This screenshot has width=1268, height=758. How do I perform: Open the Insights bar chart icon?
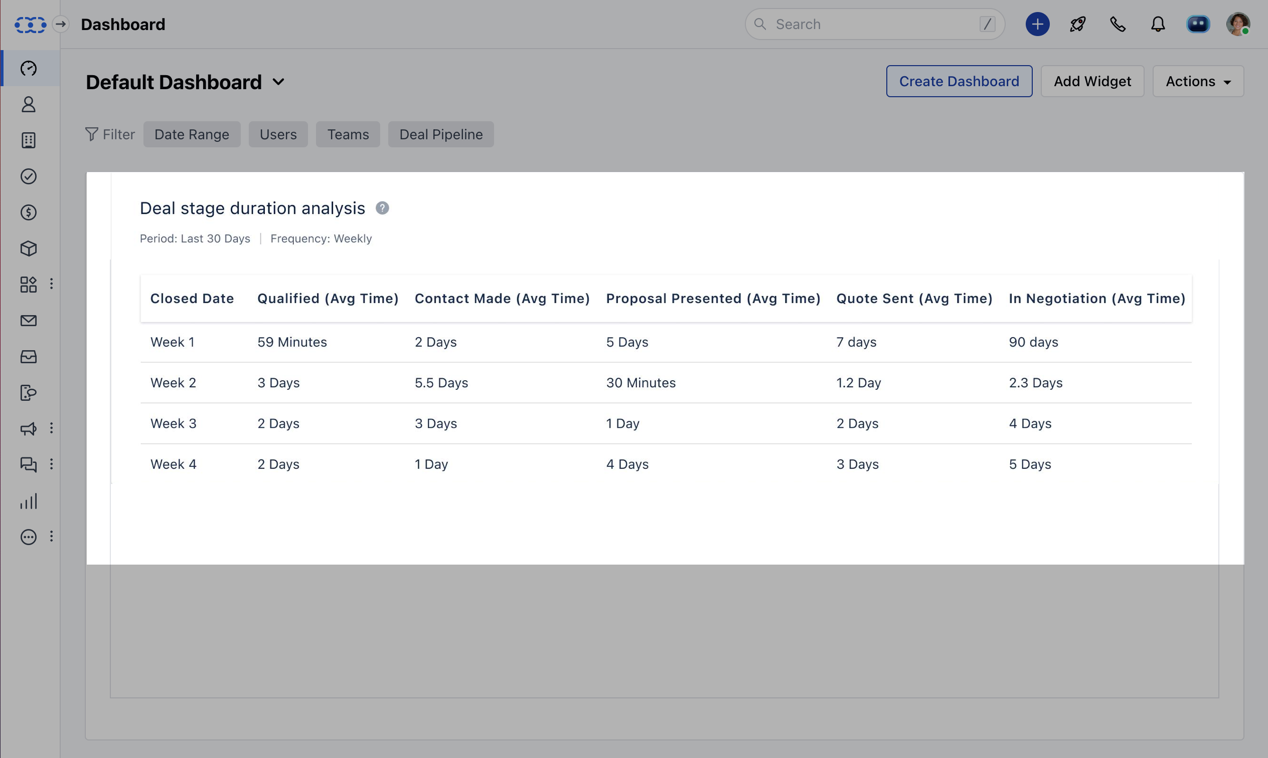point(29,501)
